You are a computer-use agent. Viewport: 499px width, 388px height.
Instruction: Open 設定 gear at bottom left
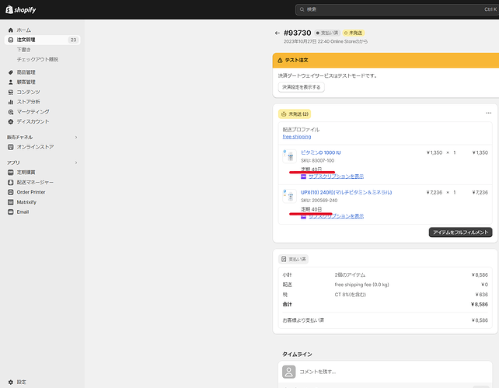click(11, 382)
